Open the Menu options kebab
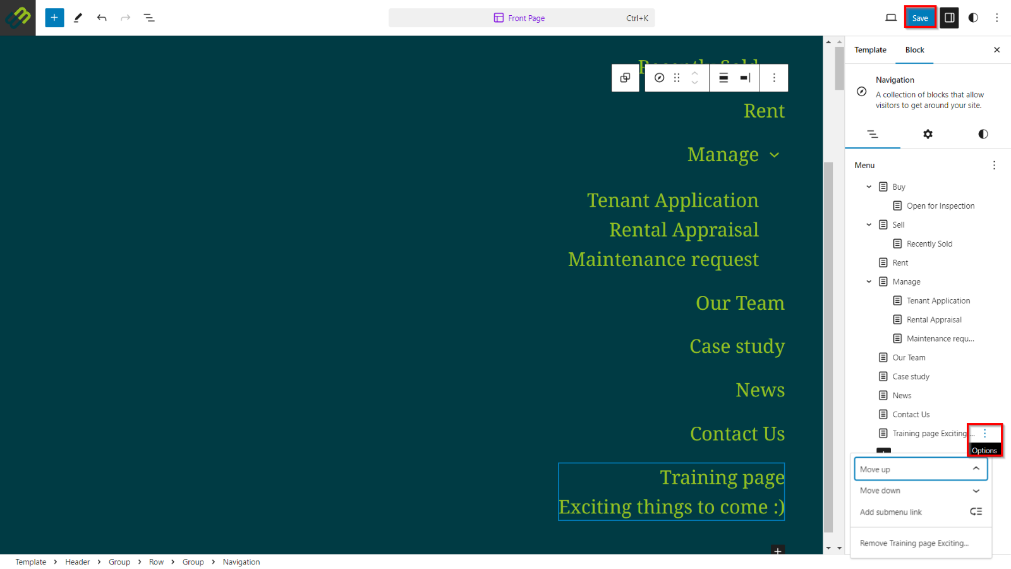The height and width of the screenshot is (569, 1011). pos(994,165)
